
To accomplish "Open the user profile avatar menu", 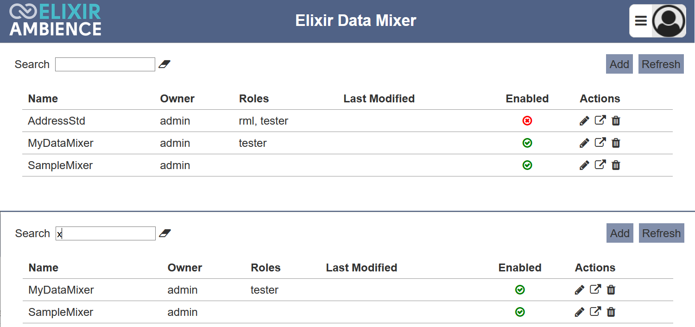I will tap(669, 21).
